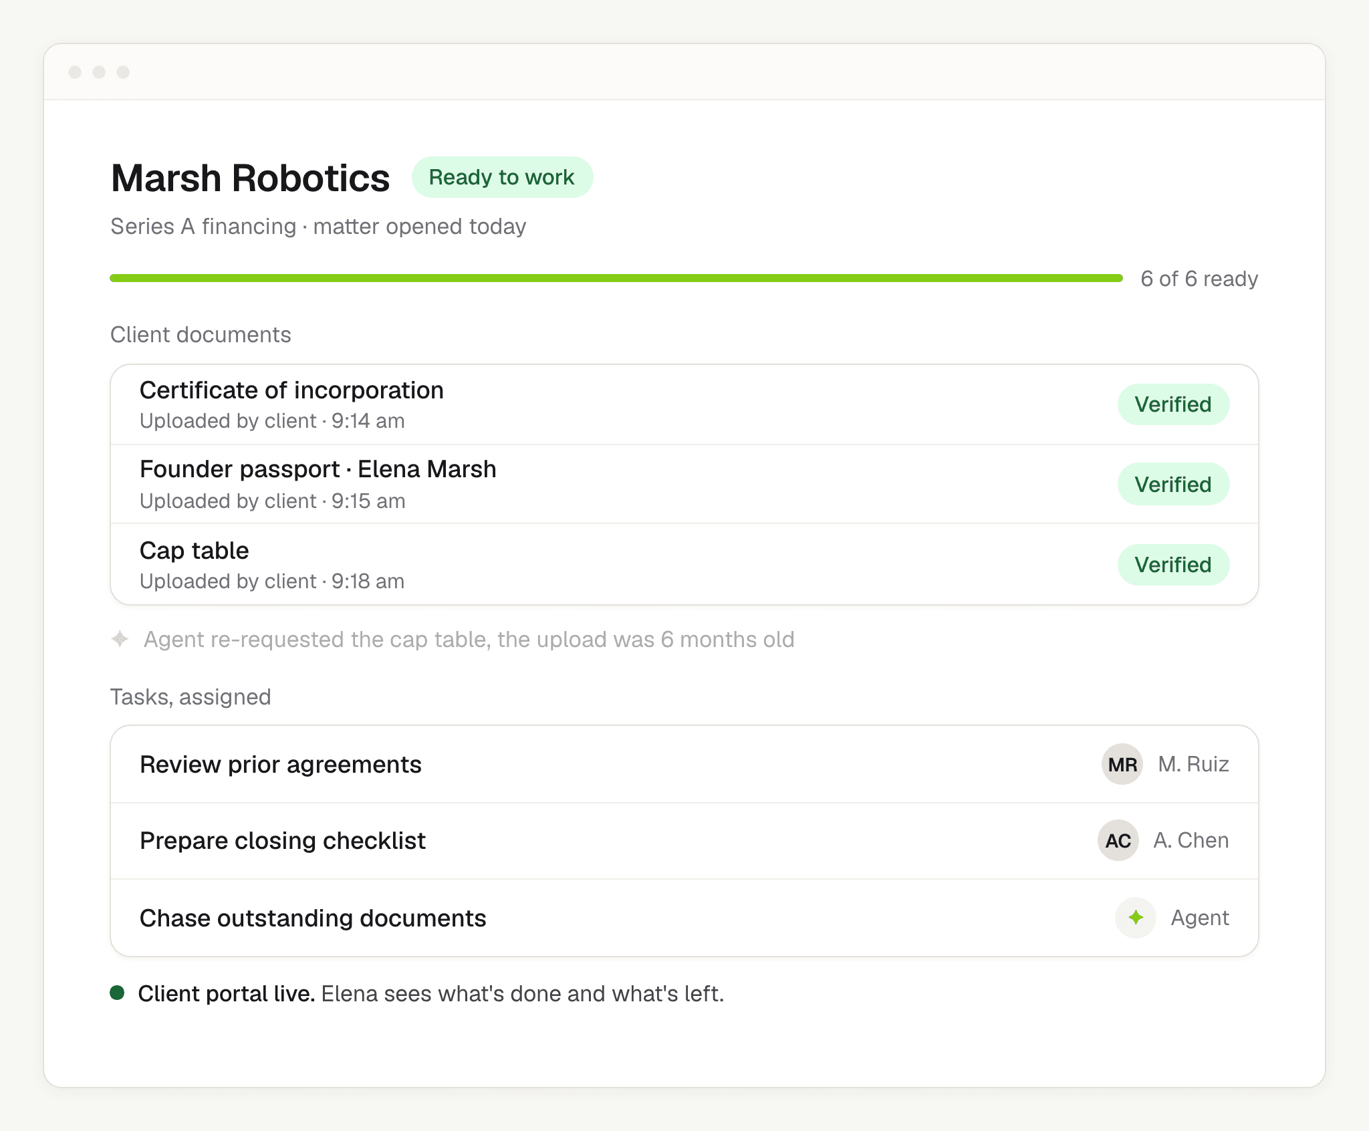Click the Tasks, assigned section heading
The width and height of the screenshot is (1369, 1131).
point(191,697)
